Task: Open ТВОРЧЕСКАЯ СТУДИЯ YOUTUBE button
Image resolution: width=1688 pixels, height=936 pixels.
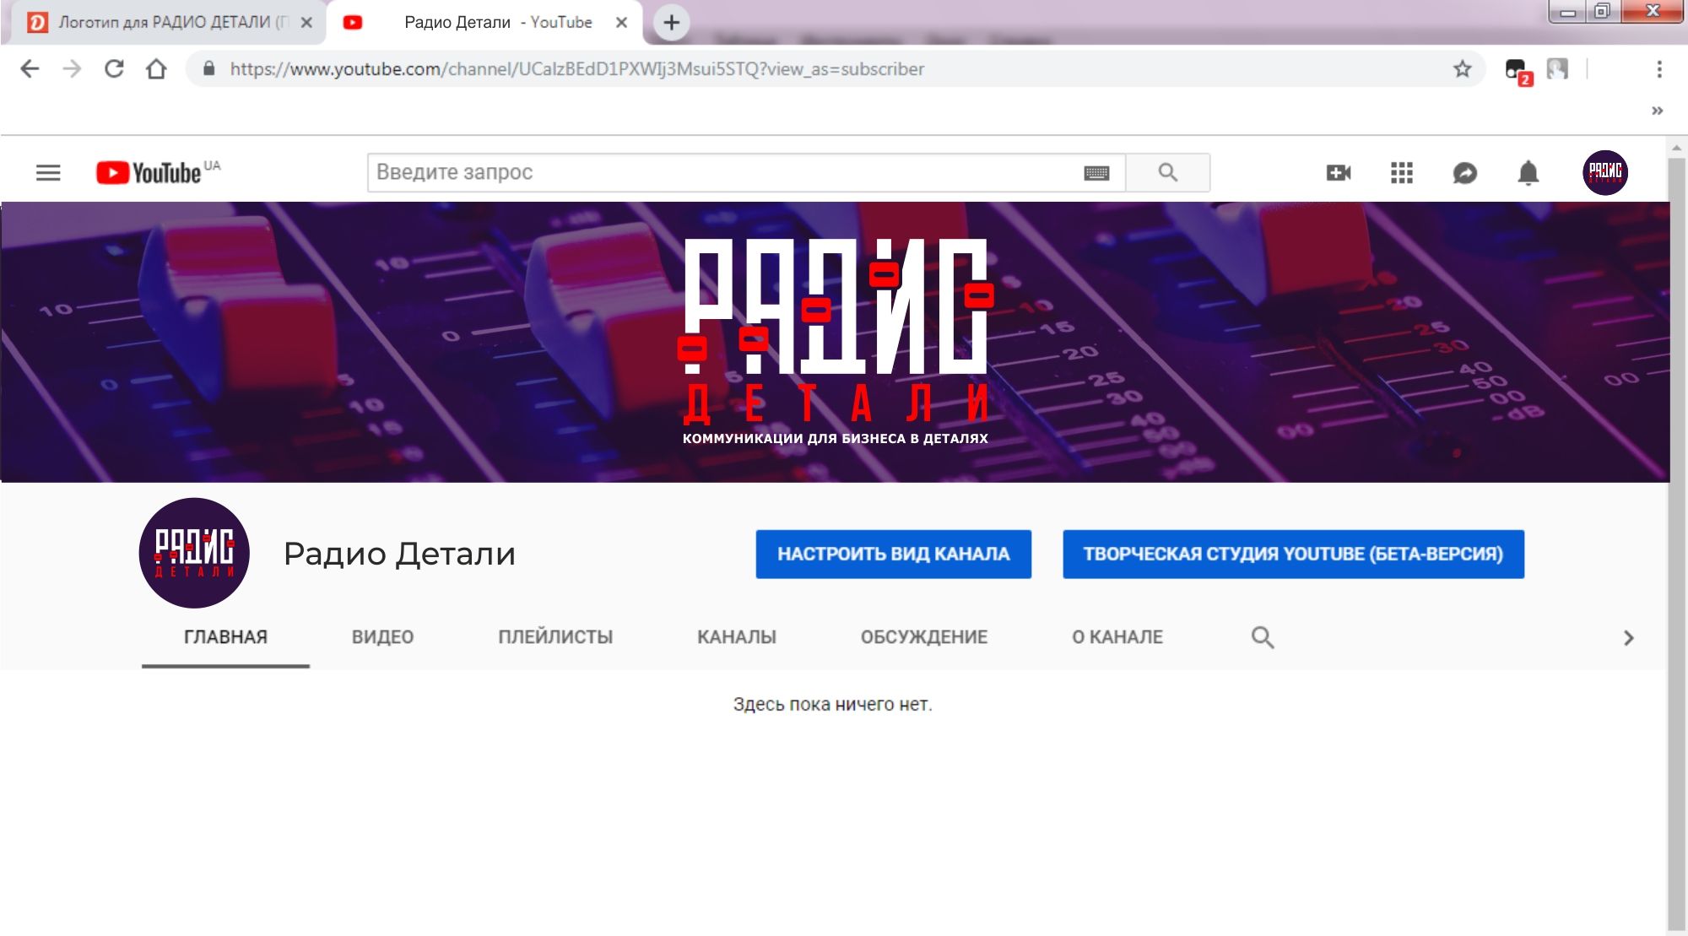Action: pos(1294,555)
